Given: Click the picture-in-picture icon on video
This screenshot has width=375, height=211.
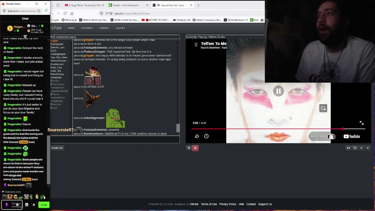Looking at the screenshot, I should (323, 108).
